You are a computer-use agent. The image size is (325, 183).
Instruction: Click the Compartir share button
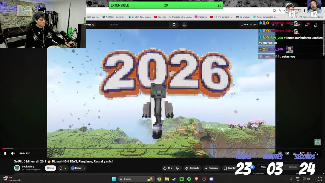click(192, 168)
